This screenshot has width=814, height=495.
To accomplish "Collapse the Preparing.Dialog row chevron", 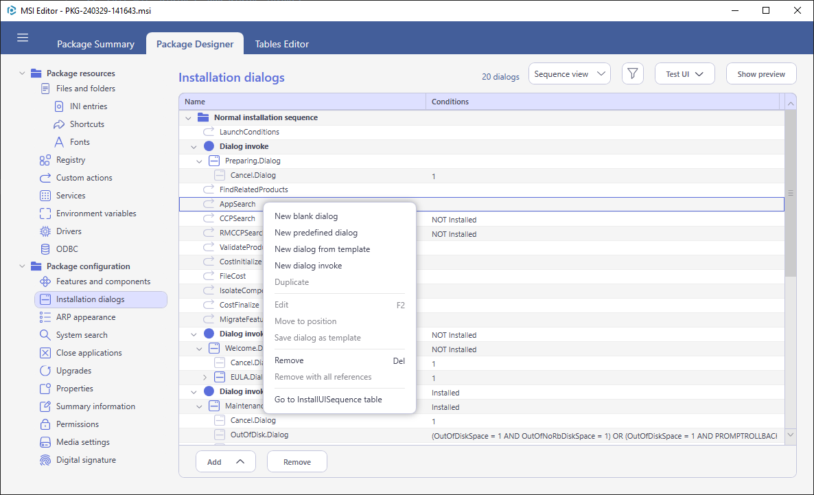I will pos(199,161).
